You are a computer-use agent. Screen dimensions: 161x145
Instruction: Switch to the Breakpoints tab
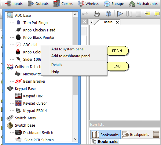(x=136, y=135)
